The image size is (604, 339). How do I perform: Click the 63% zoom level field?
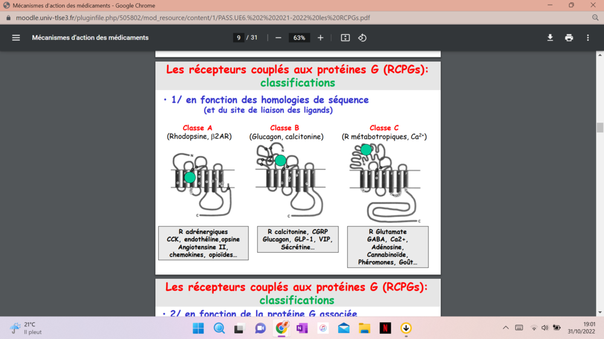pos(300,38)
